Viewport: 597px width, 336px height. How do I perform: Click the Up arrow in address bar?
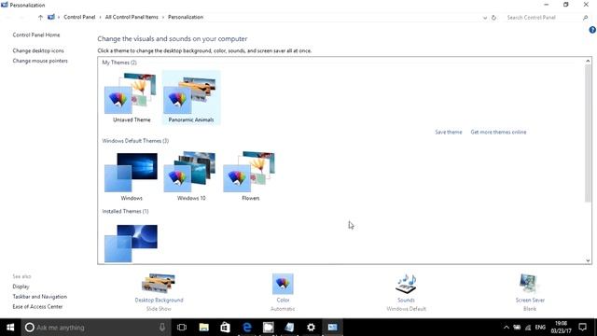pos(40,17)
